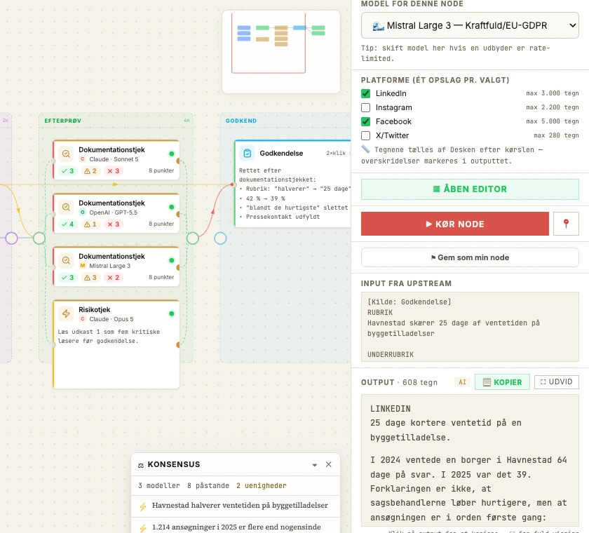The width and height of the screenshot is (589, 533).
Task: Click the GODKEND group label
Action: pos(241,121)
